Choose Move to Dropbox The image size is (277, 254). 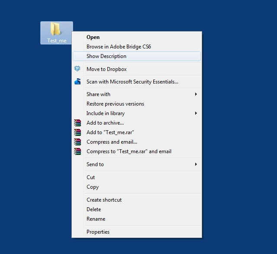(x=137, y=69)
